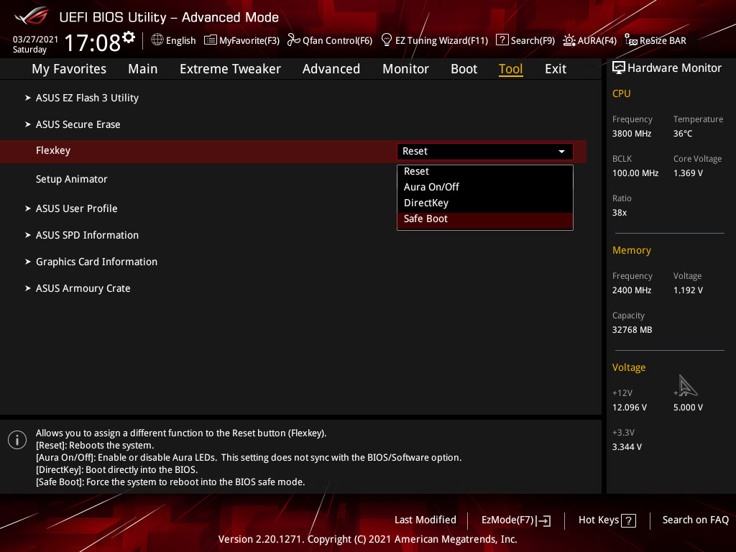Click the gear icon beside the clock
The width and height of the screenshot is (736, 552).
tap(129, 37)
